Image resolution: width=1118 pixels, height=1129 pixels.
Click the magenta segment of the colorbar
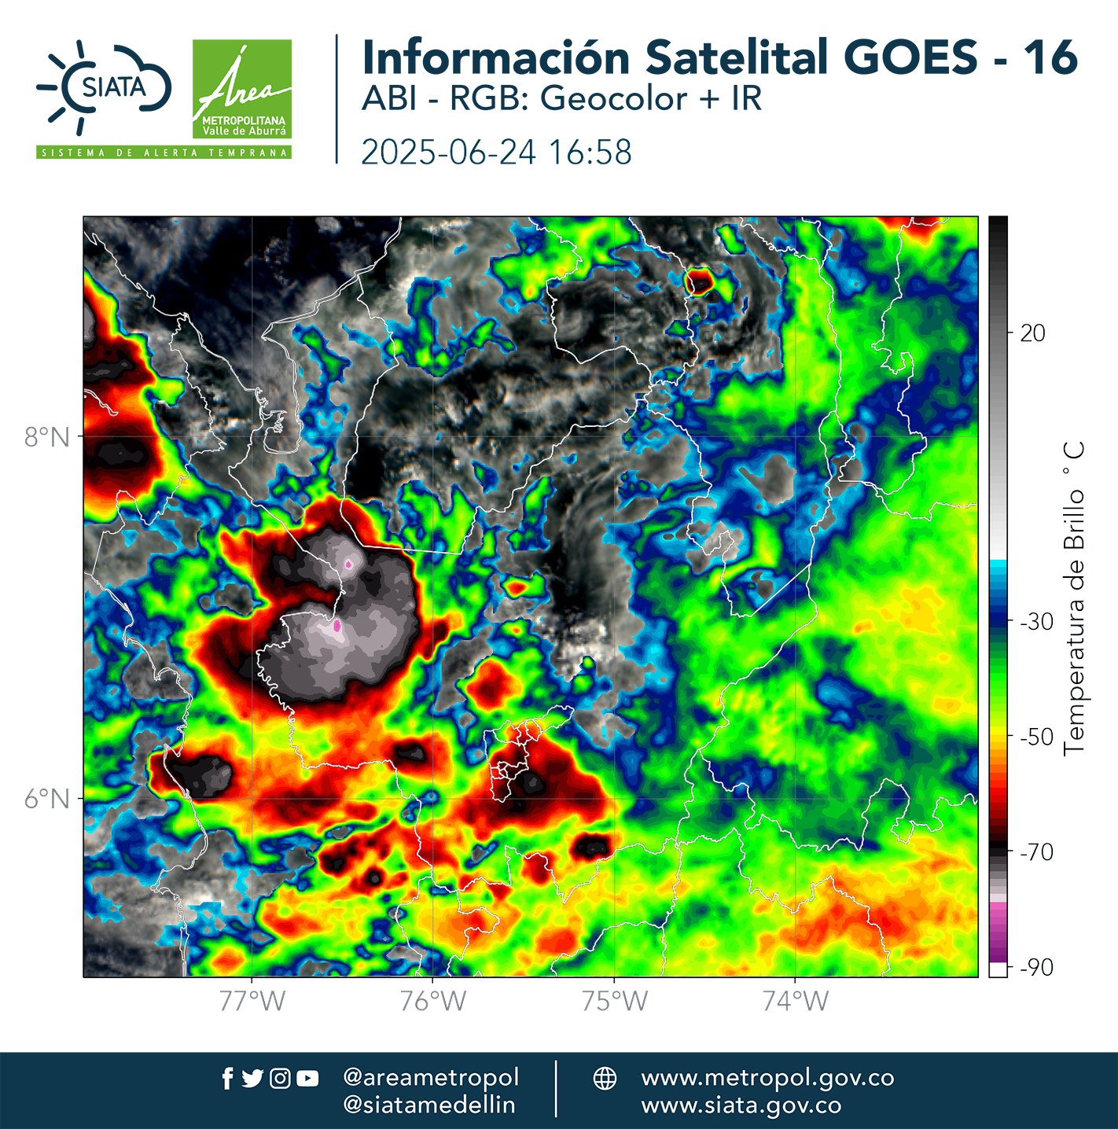[x=998, y=932]
